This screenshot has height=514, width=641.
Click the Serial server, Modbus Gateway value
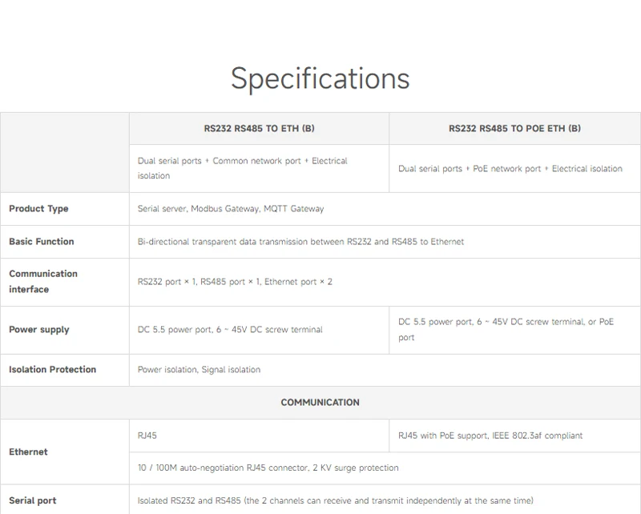click(x=231, y=209)
